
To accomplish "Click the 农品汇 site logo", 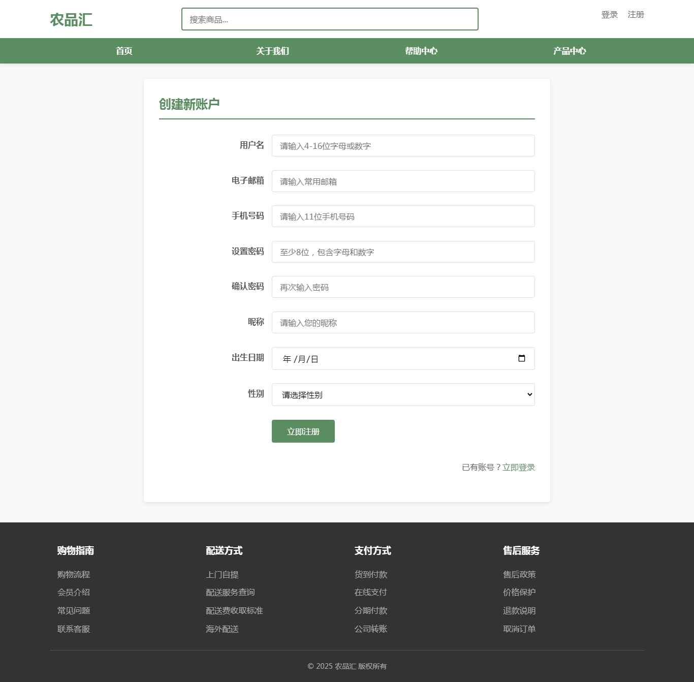I will point(71,20).
